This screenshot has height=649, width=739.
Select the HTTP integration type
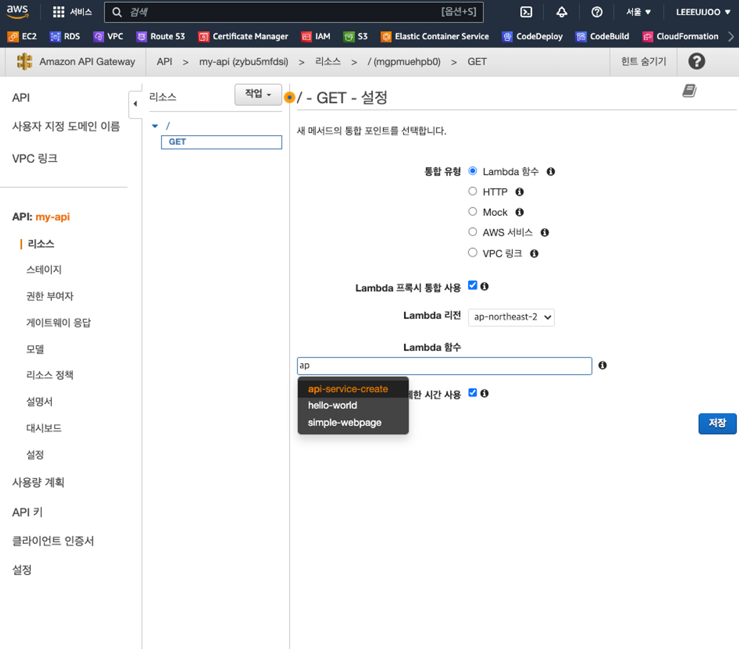pos(473,191)
